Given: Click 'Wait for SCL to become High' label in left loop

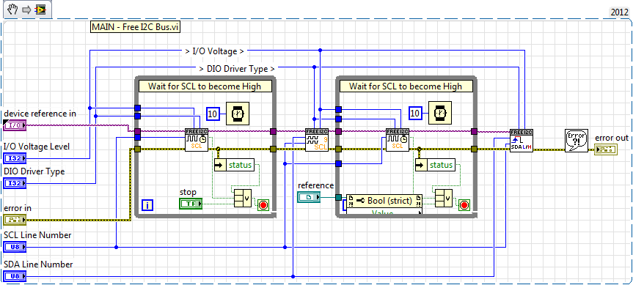Looking at the screenshot, I should point(205,86).
